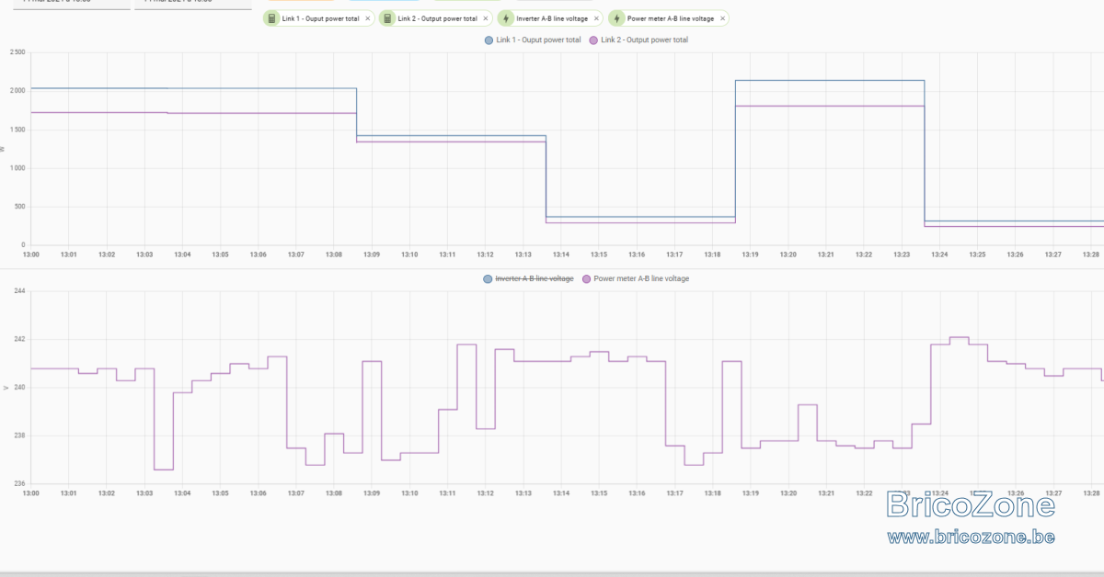Select the Inverter A-B line voltage chip label
This screenshot has height=577, width=1104.
pyautogui.click(x=553, y=18)
